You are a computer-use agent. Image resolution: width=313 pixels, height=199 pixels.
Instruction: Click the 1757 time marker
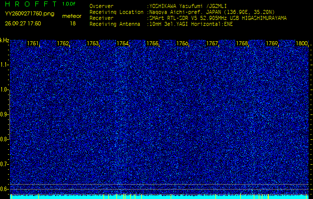pyautogui.click(x=212, y=43)
